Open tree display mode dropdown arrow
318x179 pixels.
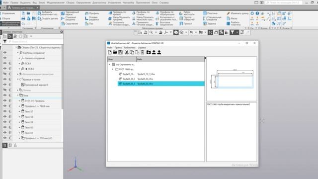(31, 36)
